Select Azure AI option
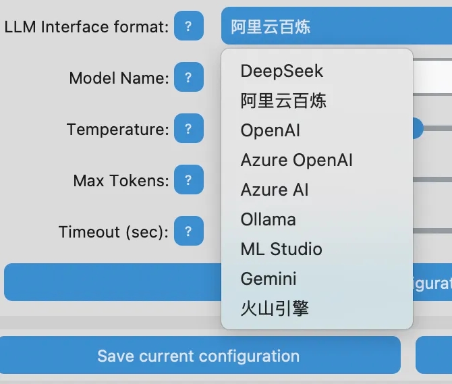This screenshot has width=452, height=384. (317, 190)
